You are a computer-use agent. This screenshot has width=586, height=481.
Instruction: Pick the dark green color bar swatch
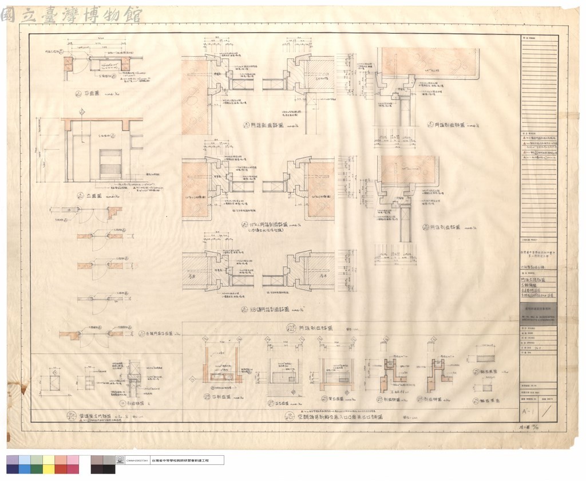tap(37, 469)
